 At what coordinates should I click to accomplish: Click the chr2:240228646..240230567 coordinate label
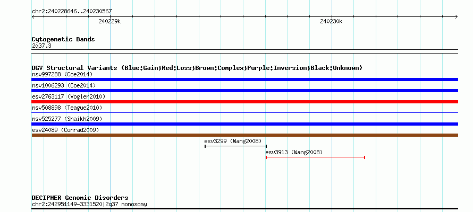pos(72,12)
